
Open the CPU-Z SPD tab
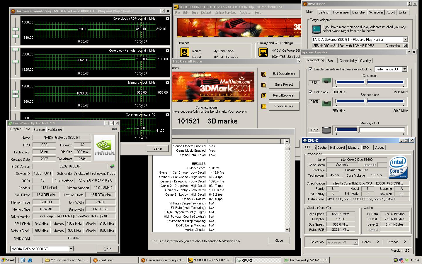click(x=366, y=148)
